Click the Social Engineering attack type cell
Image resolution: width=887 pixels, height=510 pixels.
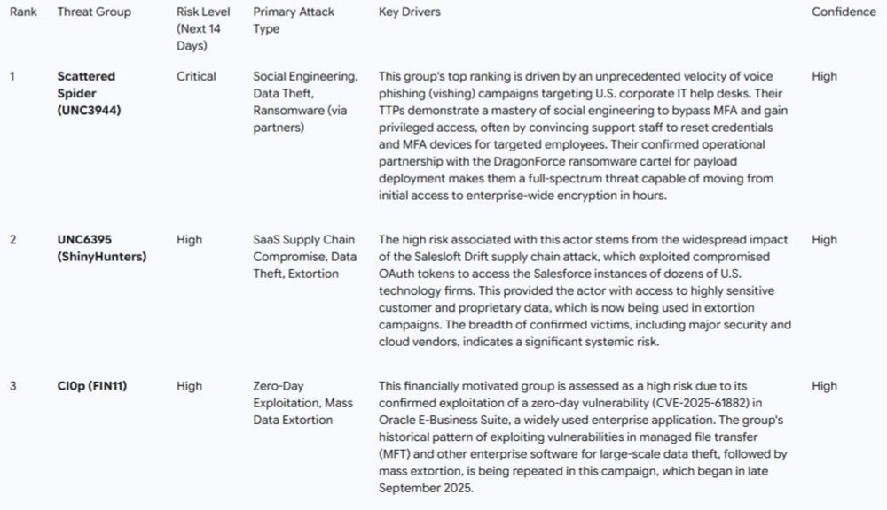click(x=305, y=102)
